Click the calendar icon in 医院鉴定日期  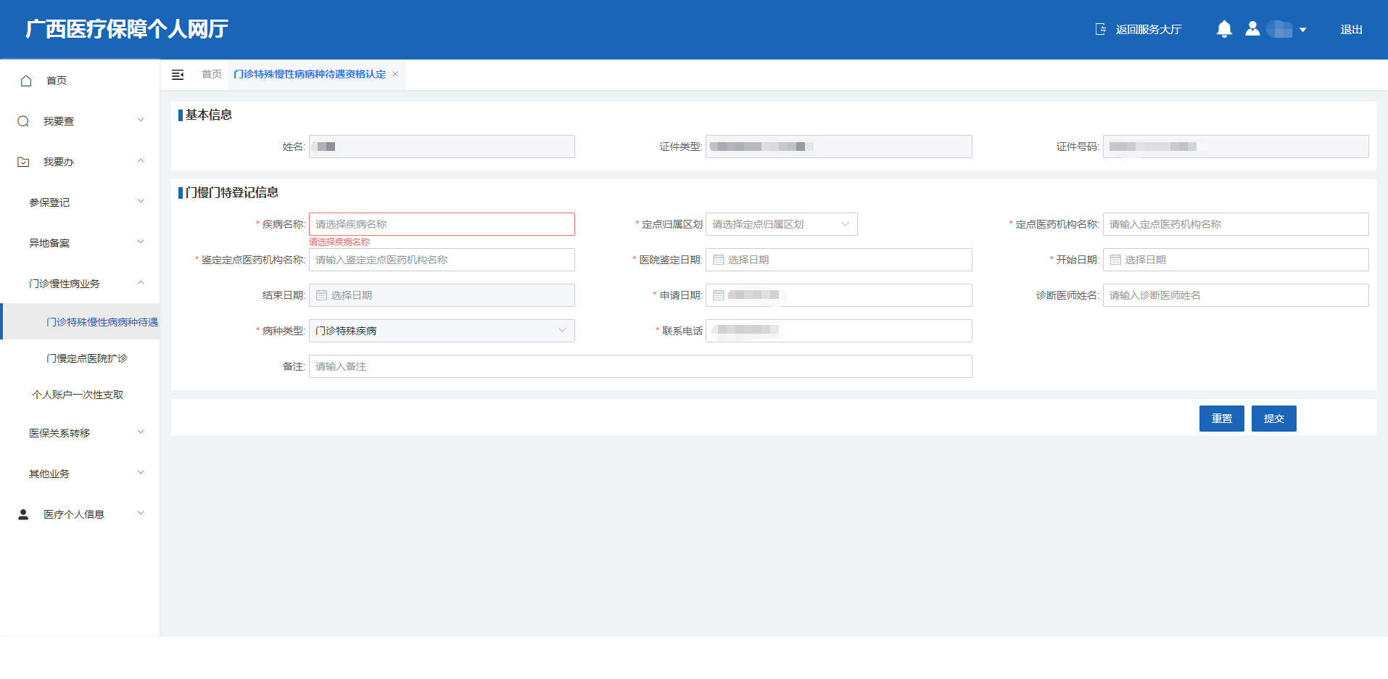(x=719, y=260)
